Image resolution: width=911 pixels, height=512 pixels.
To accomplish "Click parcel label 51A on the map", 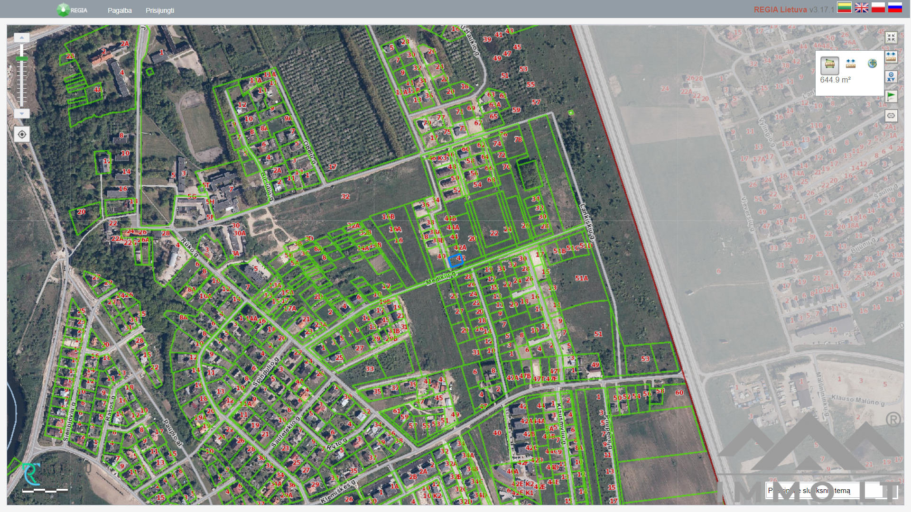I will coord(582,278).
